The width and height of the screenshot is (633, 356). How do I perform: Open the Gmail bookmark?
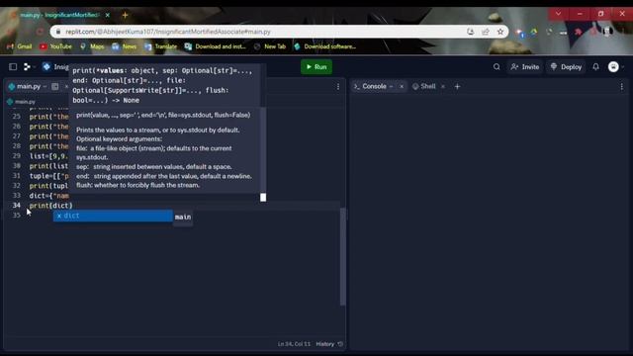20,46
